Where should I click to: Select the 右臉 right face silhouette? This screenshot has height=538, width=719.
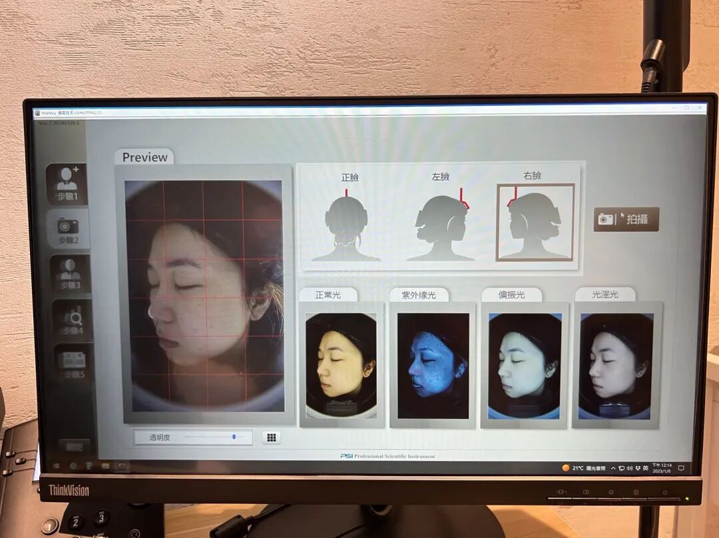coord(535,223)
